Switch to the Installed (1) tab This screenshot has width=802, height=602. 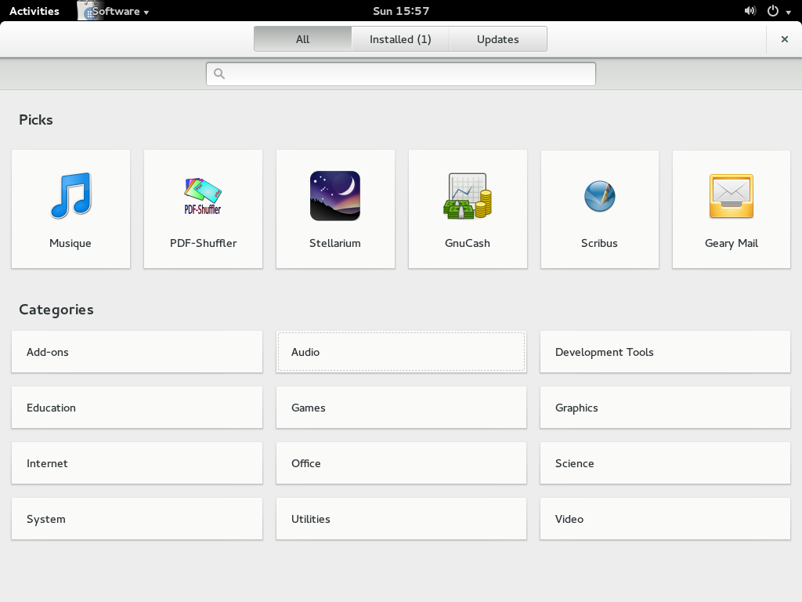point(400,39)
